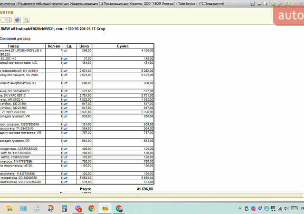Open Viber from the taskbar
Viewport: 304px width, 214px height.
[x=78, y=208]
